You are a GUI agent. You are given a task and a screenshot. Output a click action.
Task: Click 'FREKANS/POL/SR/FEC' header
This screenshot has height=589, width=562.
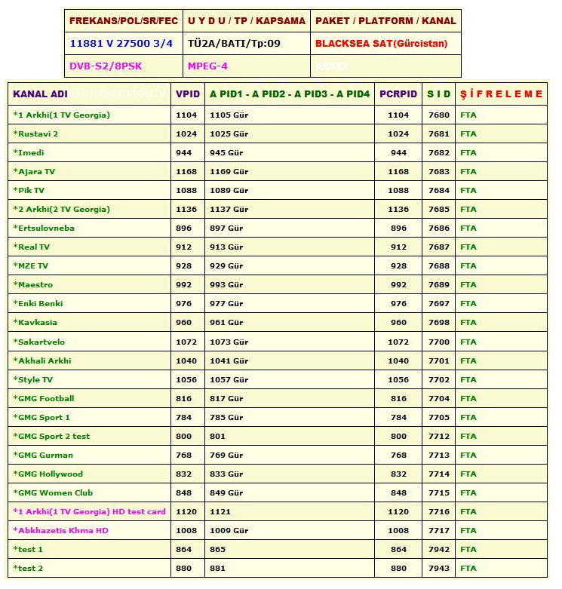pyautogui.click(x=124, y=20)
